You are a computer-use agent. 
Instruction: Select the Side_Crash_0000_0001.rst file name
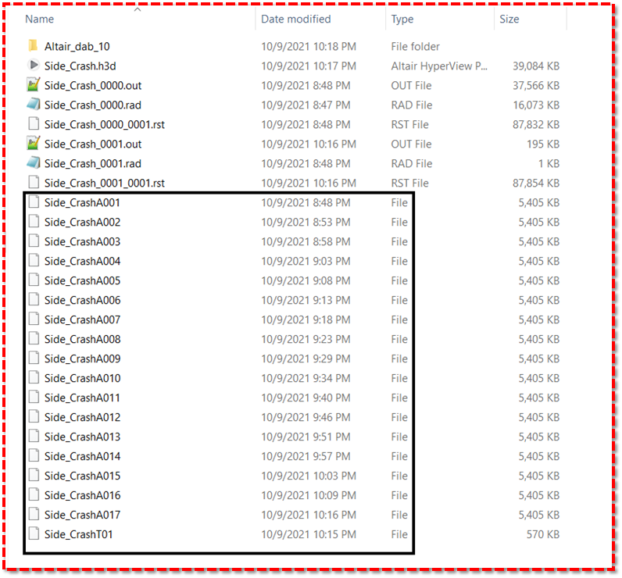click(105, 124)
